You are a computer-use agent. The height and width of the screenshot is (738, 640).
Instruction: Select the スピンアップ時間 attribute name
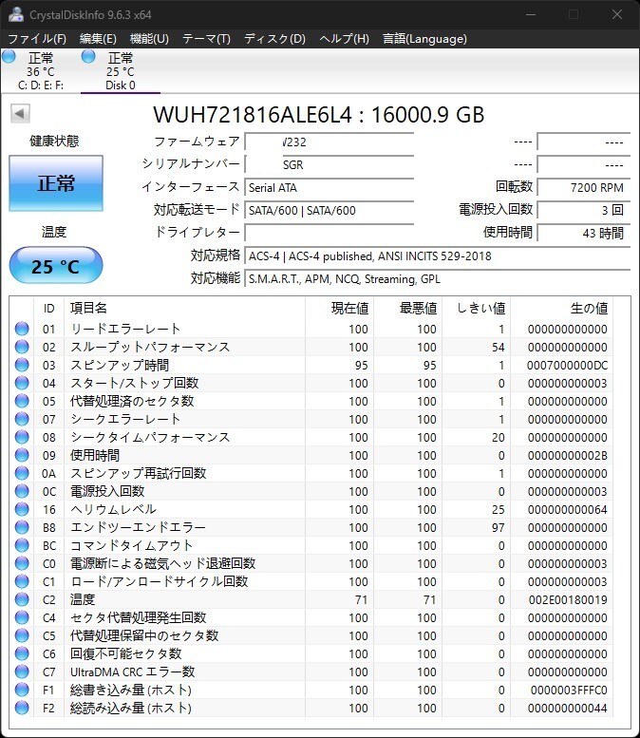pyautogui.click(x=120, y=365)
